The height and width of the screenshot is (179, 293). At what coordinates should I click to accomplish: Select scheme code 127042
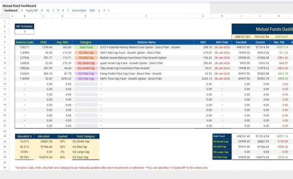(x=25, y=58)
